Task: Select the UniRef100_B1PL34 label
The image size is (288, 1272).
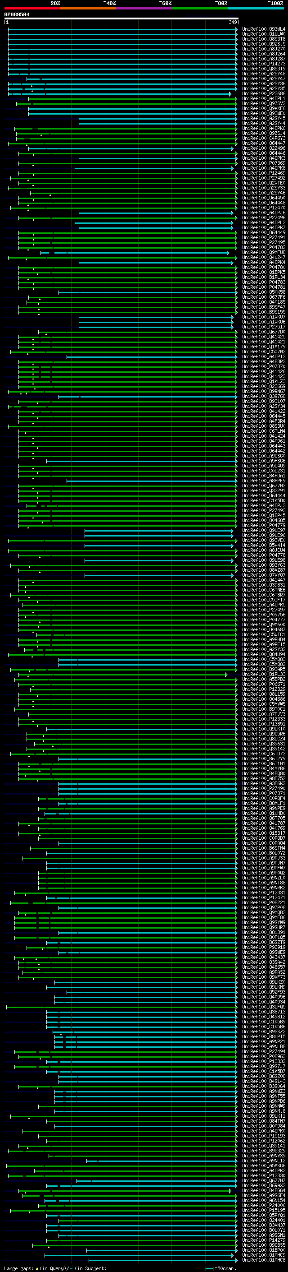Action: tap(263, 277)
